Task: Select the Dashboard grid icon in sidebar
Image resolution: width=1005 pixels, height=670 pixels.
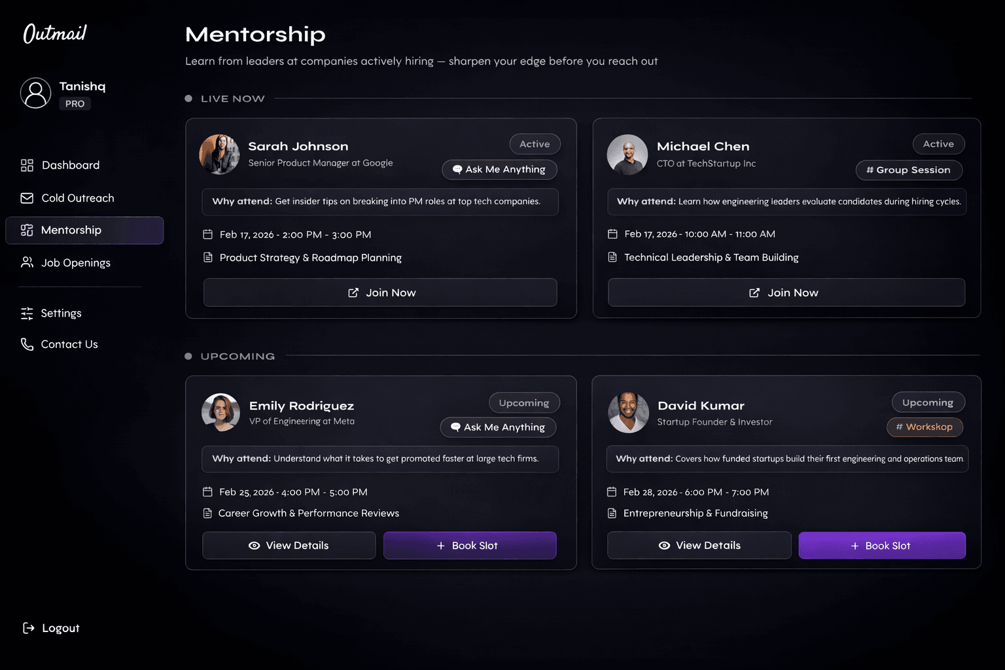Action: coord(27,165)
